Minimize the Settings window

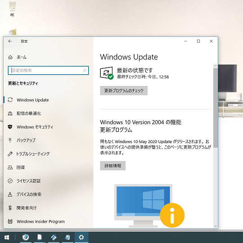click(x=186, y=41)
